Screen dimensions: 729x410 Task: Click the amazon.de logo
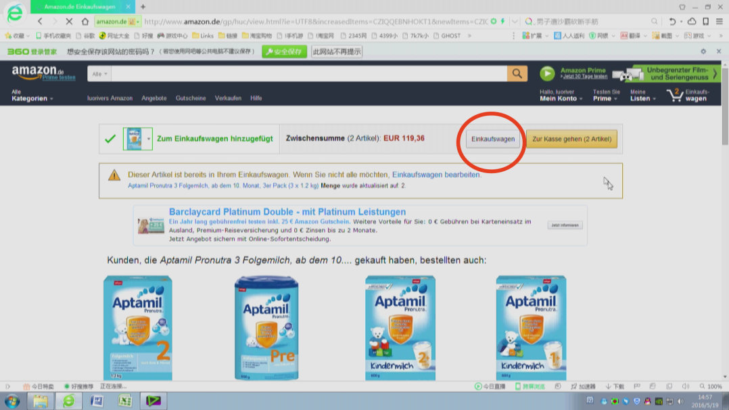38,72
